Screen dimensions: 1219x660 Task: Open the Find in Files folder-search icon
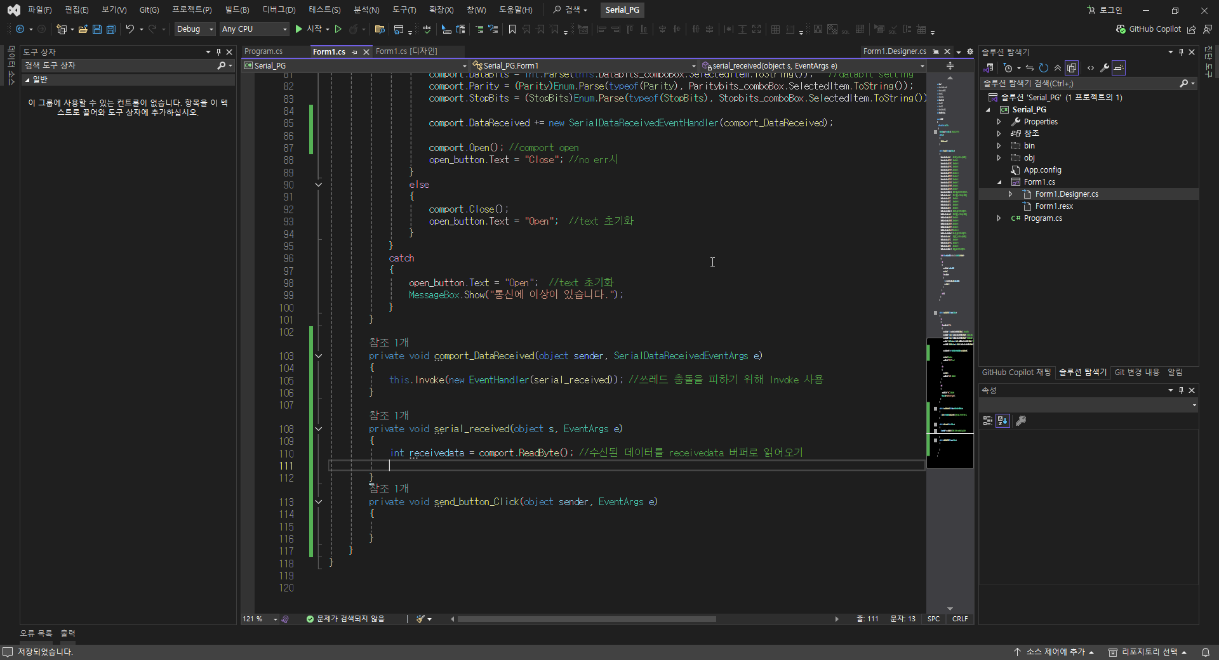click(x=380, y=29)
